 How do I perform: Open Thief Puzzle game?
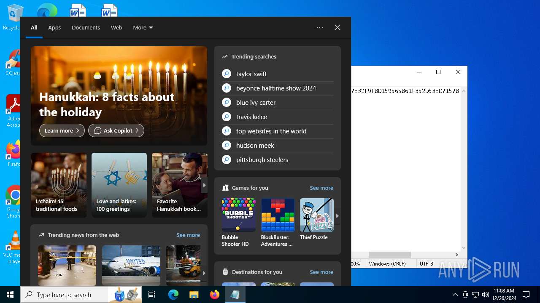click(317, 219)
